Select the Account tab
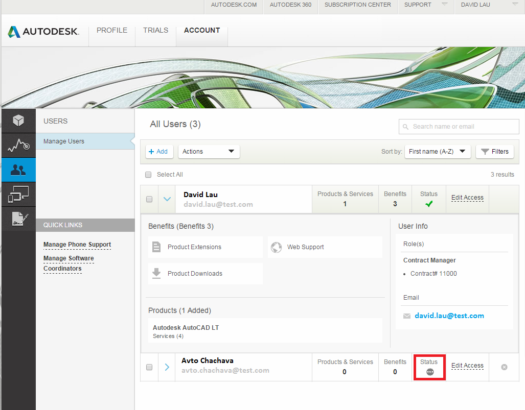The height and width of the screenshot is (410, 525). (202, 30)
